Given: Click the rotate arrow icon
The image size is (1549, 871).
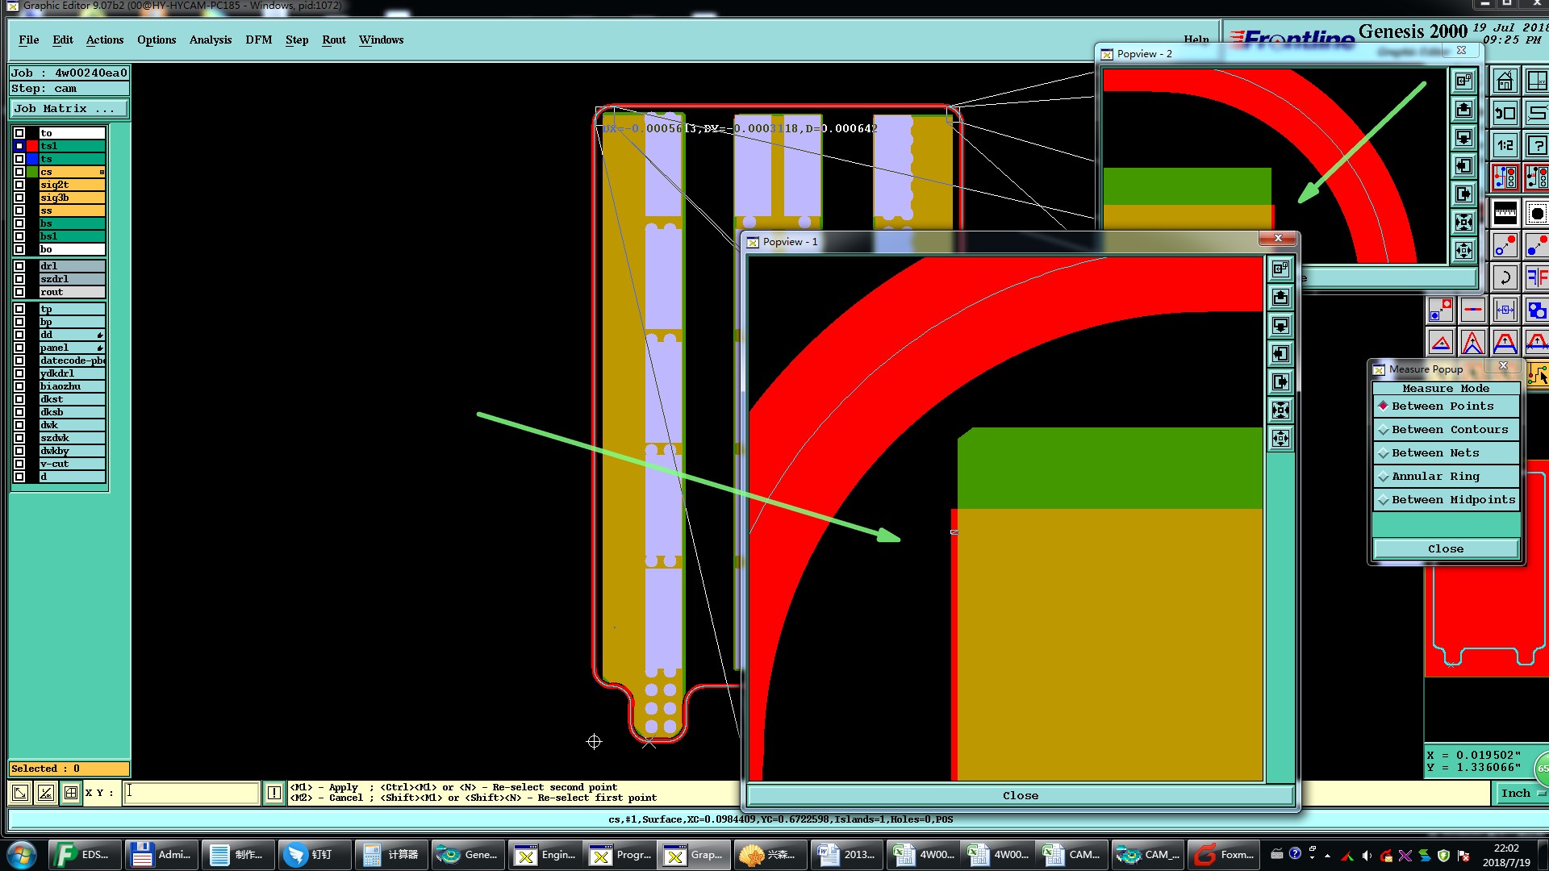Looking at the screenshot, I should [x=1505, y=278].
